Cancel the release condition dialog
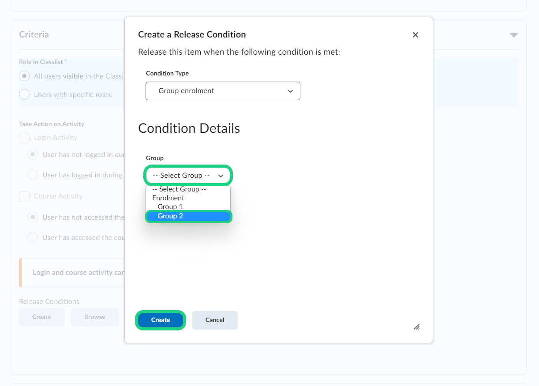539x386 pixels. pos(215,320)
